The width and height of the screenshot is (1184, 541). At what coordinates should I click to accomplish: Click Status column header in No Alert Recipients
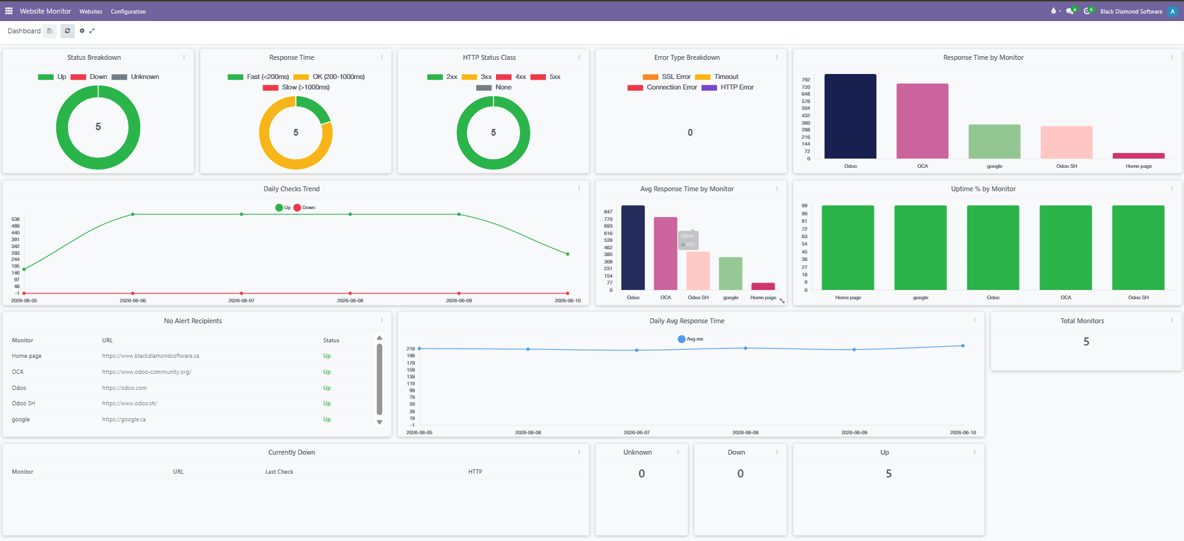point(331,341)
